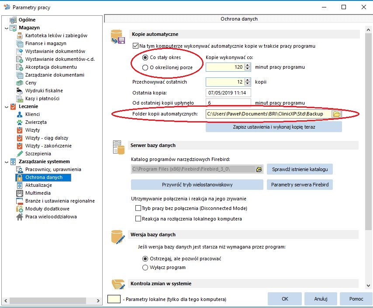
Task: Open Wizyty - ciąg dalszy settings
Action: [47, 138]
